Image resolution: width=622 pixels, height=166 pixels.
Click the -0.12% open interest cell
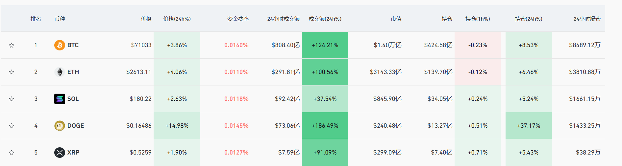pos(478,72)
